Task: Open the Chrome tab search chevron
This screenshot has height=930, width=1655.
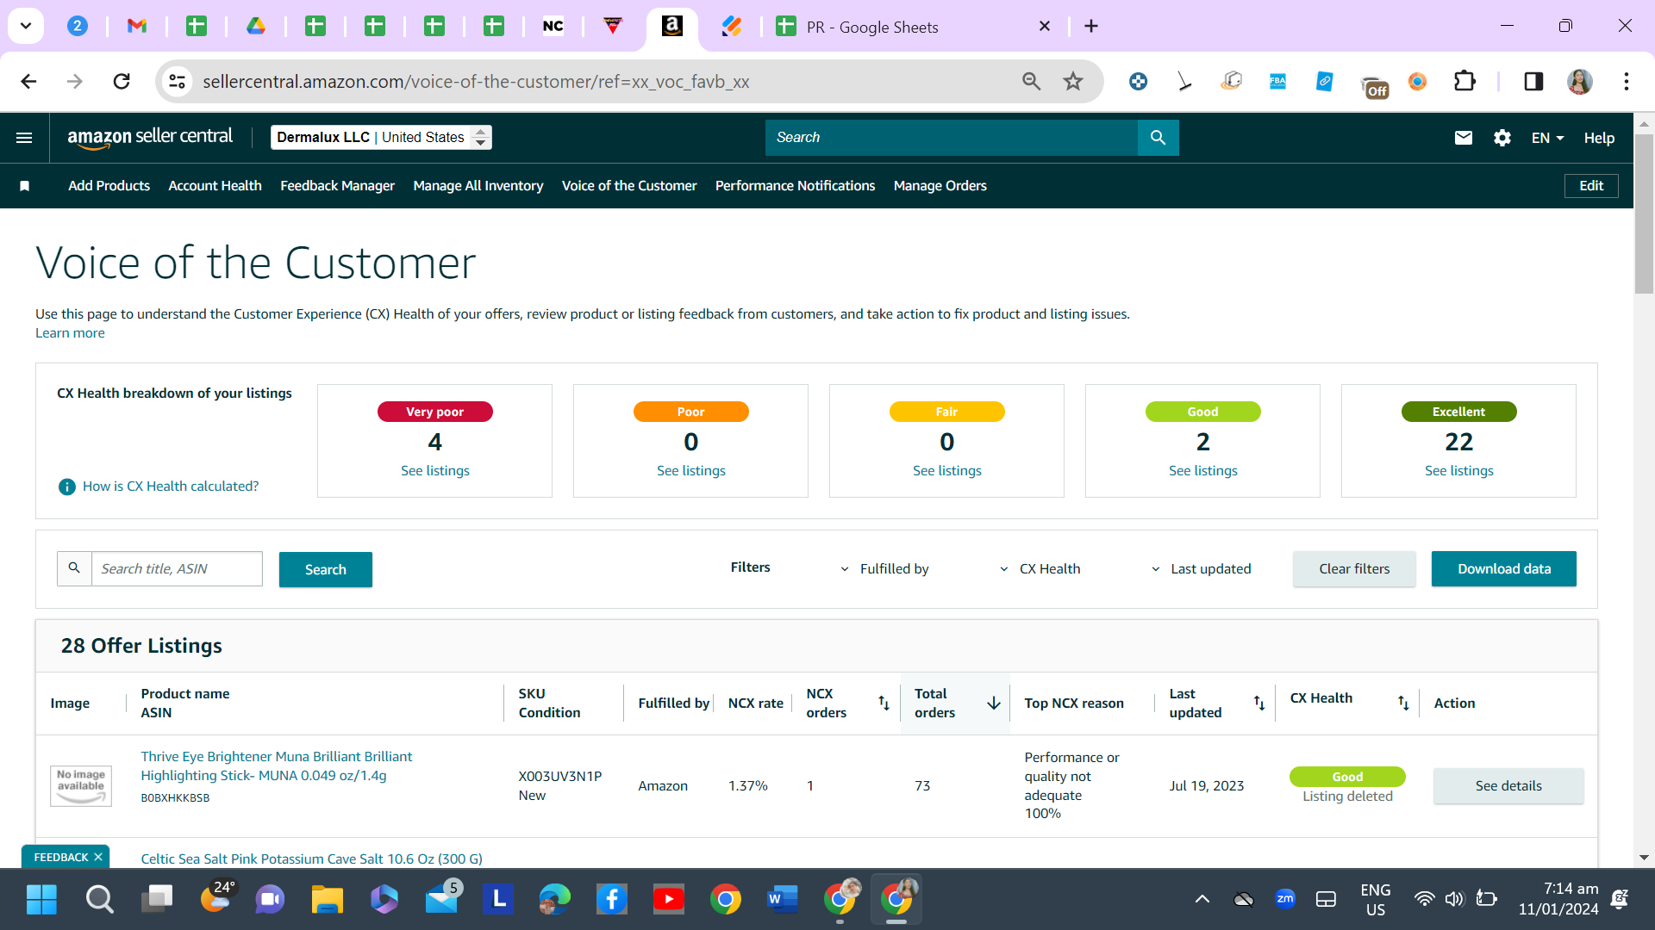Action: pyautogui.click(x=26, y=27)
